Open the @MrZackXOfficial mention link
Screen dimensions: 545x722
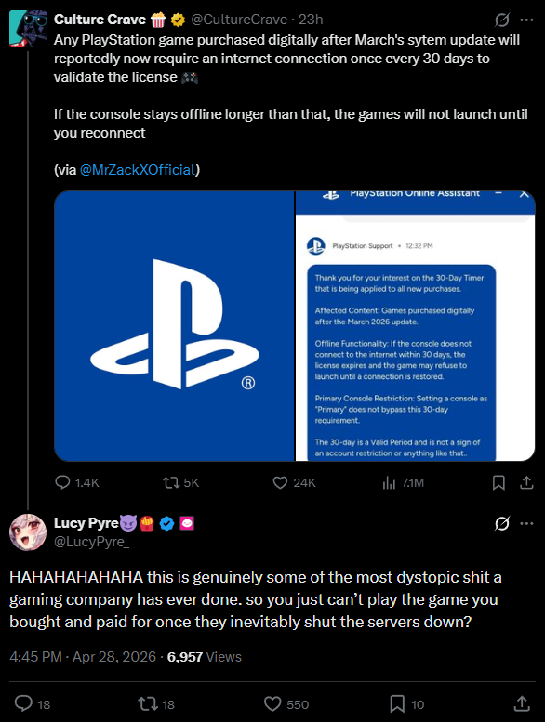pos(138,170)
